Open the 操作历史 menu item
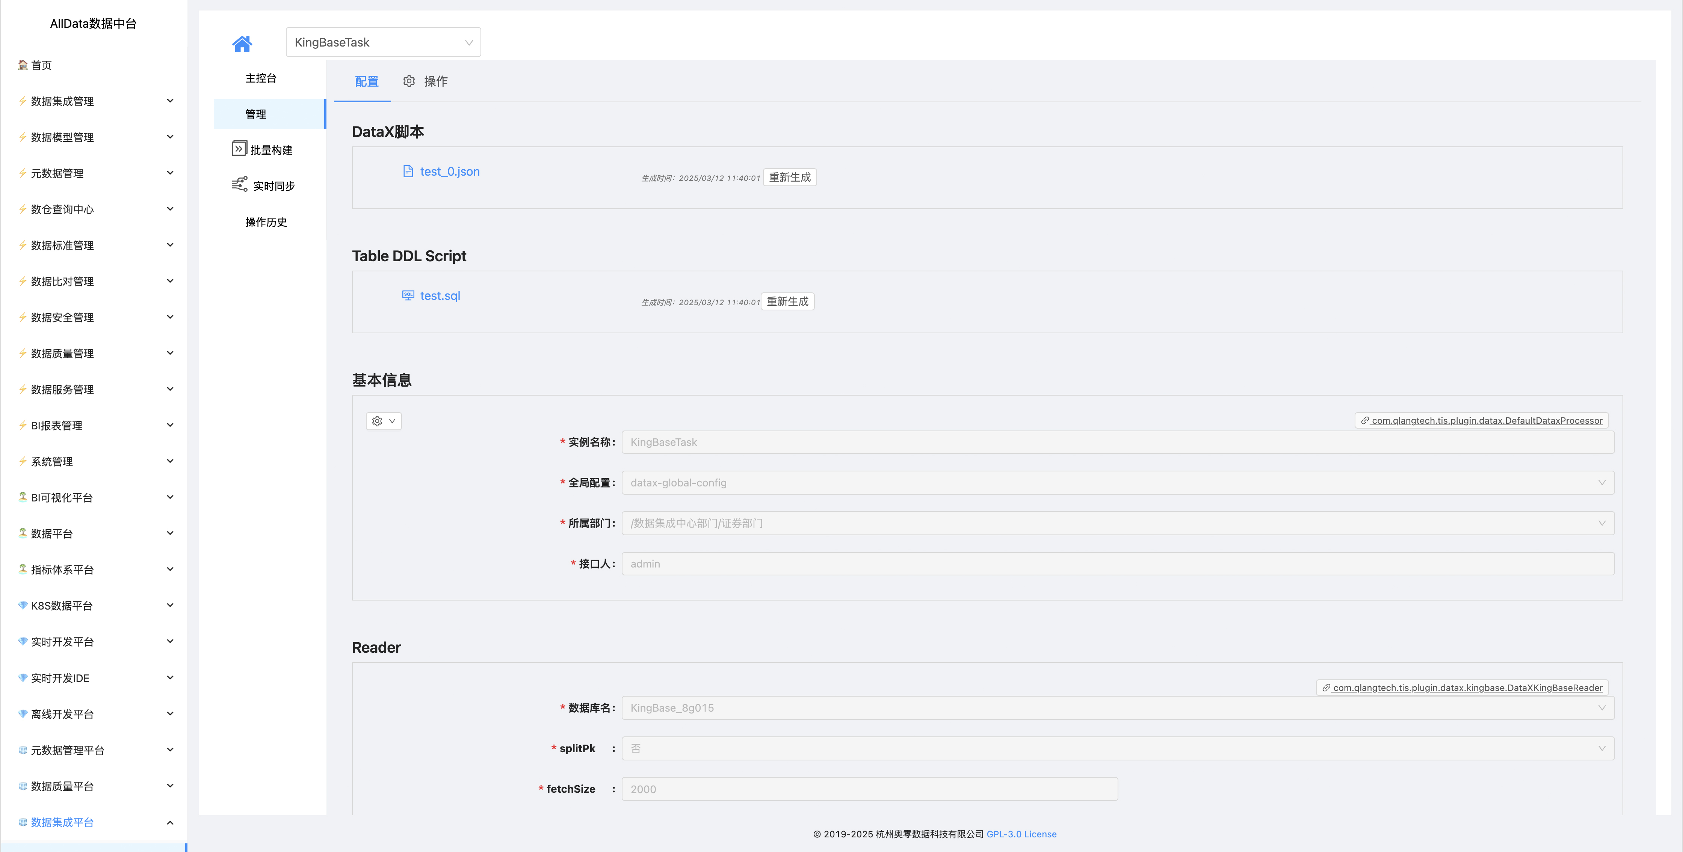This screenshot has height=852, width=1683. coord(266,222)
